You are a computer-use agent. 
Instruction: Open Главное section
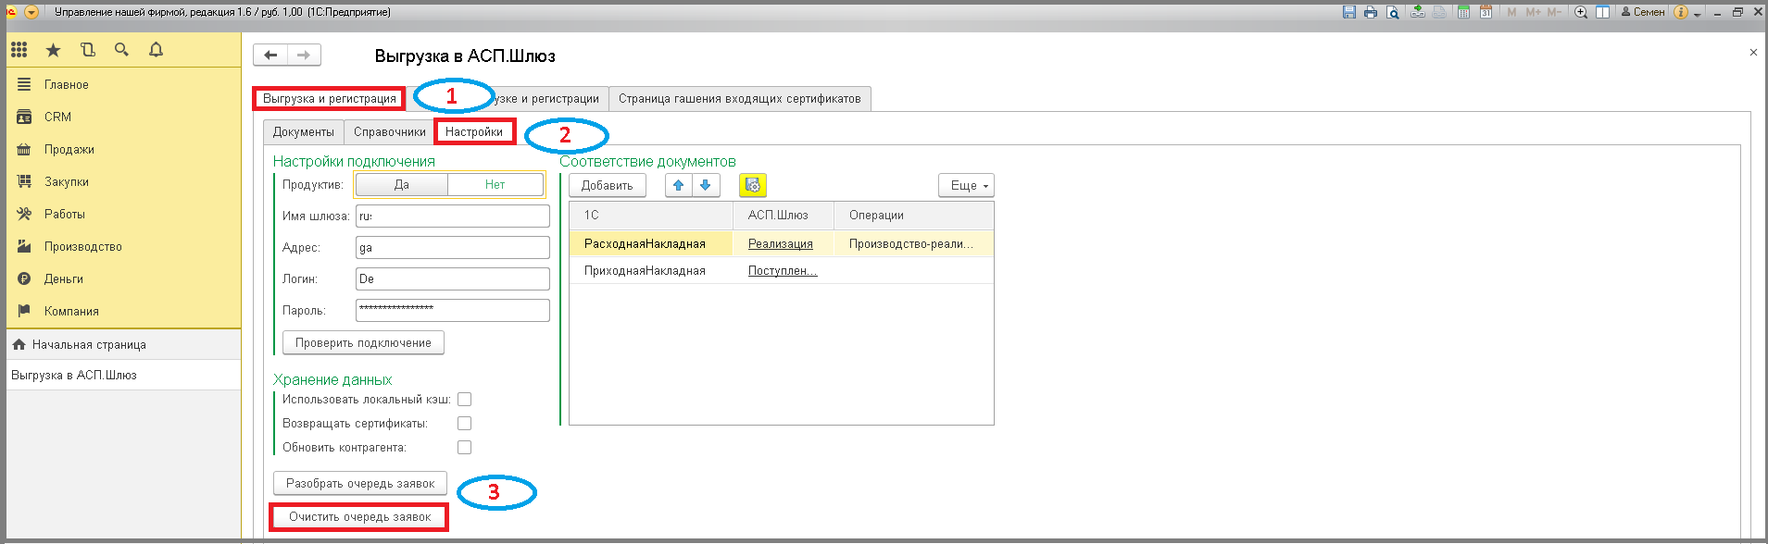(123, 84)
